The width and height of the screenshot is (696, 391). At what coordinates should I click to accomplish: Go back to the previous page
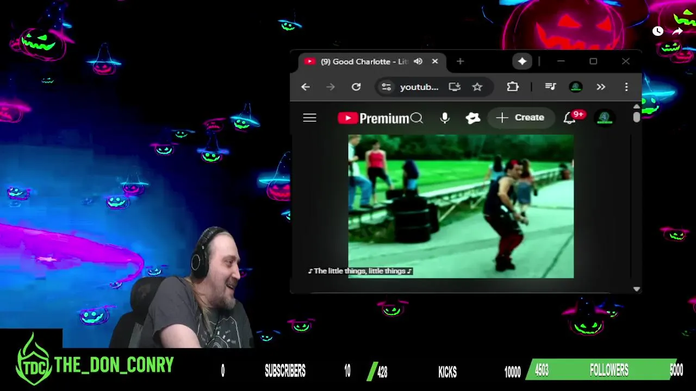click(x=306, y=87)
